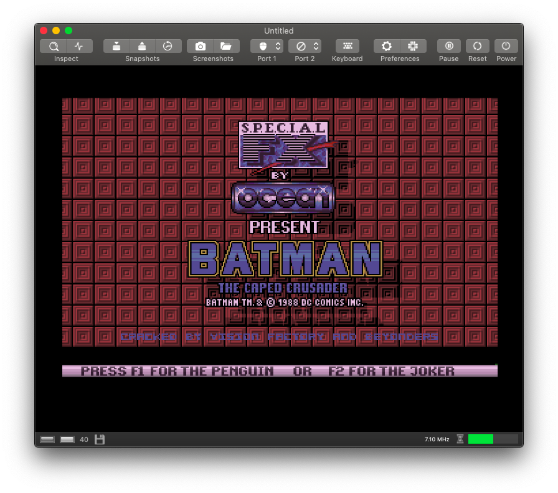Click the 7.10 MHz clock speed readout
Viewport: 558px width, 493px height.
point(437,439)
